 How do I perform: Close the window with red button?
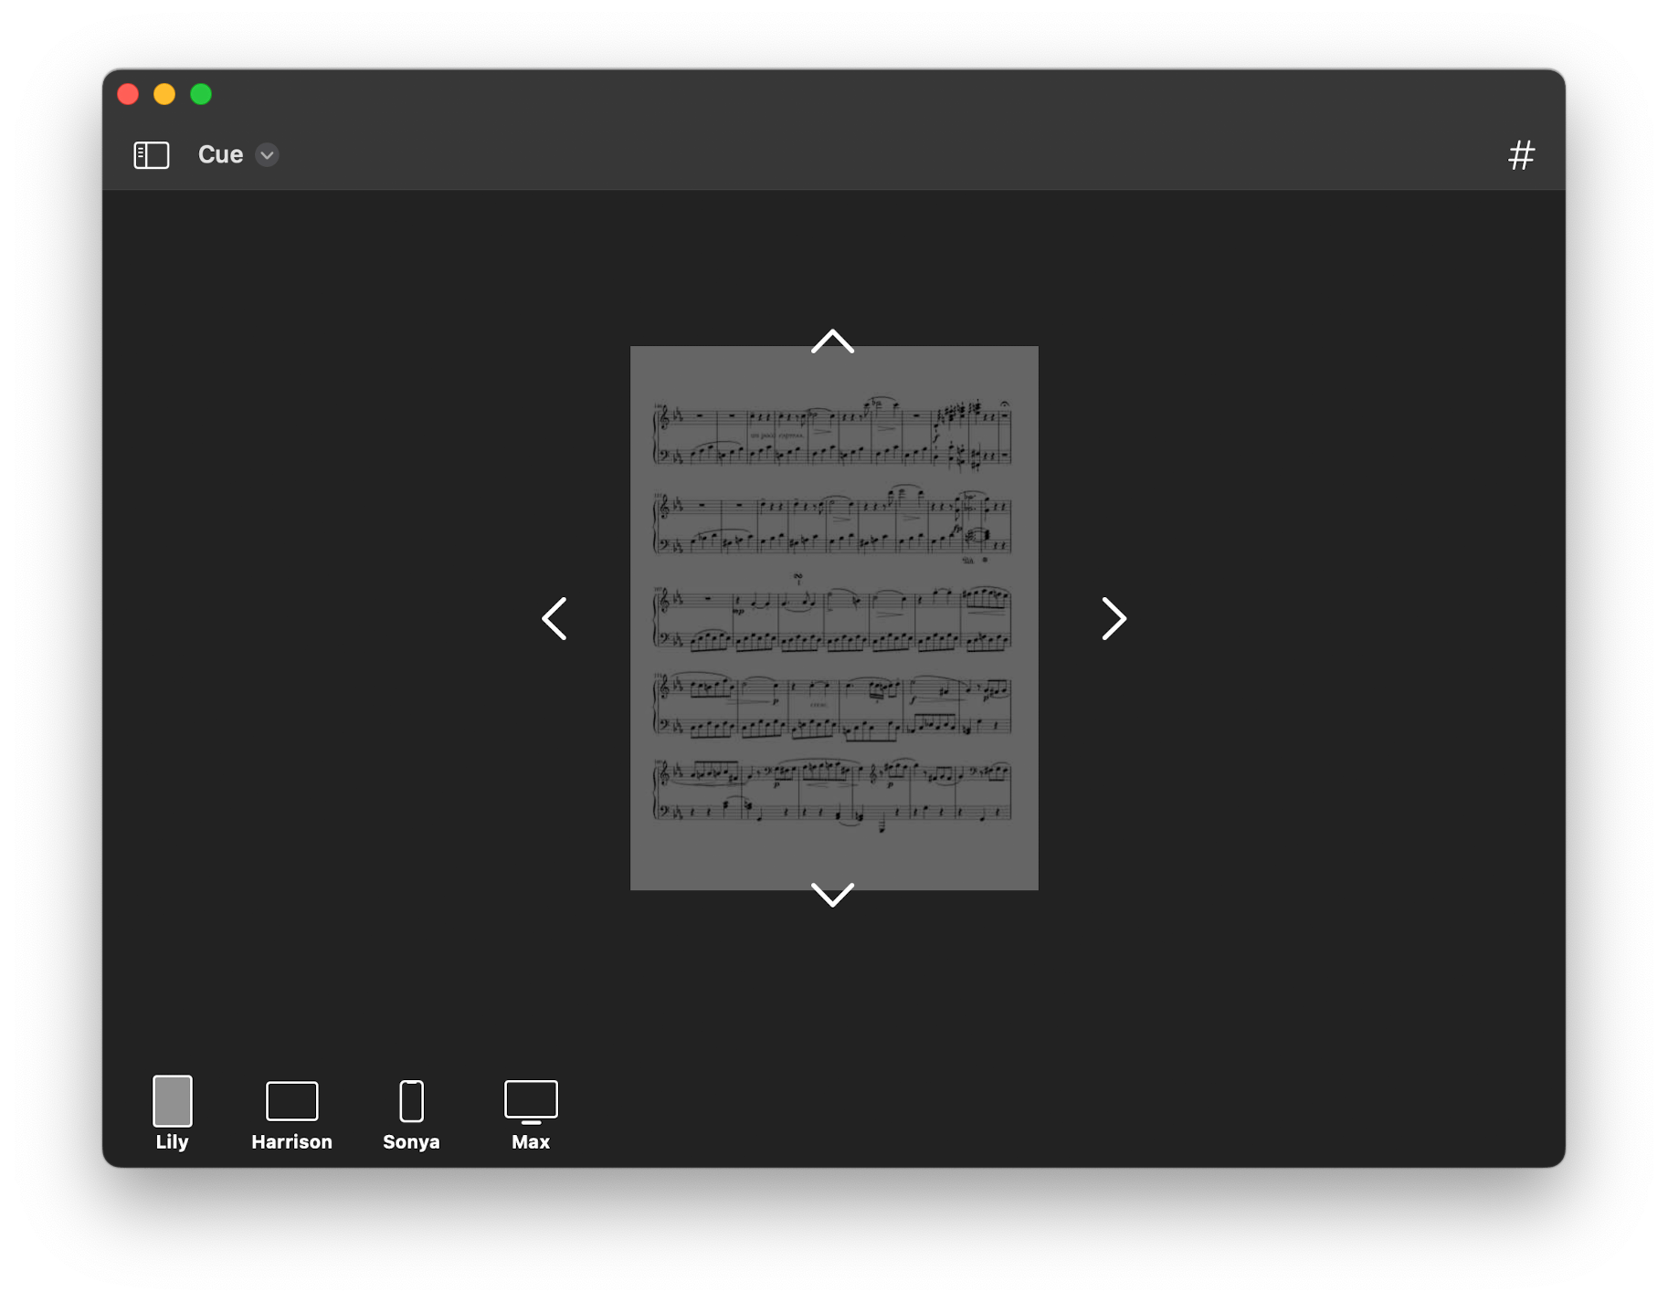point(128,94)
